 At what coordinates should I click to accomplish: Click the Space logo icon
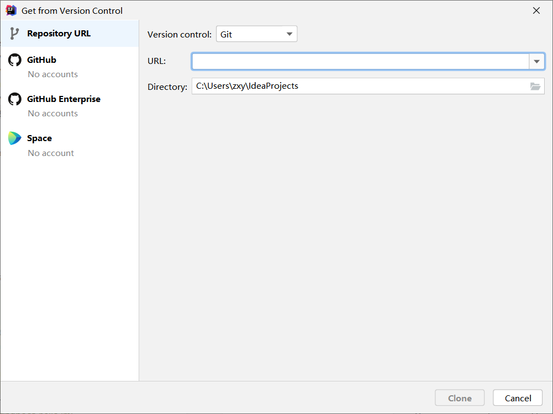(15, 138)
